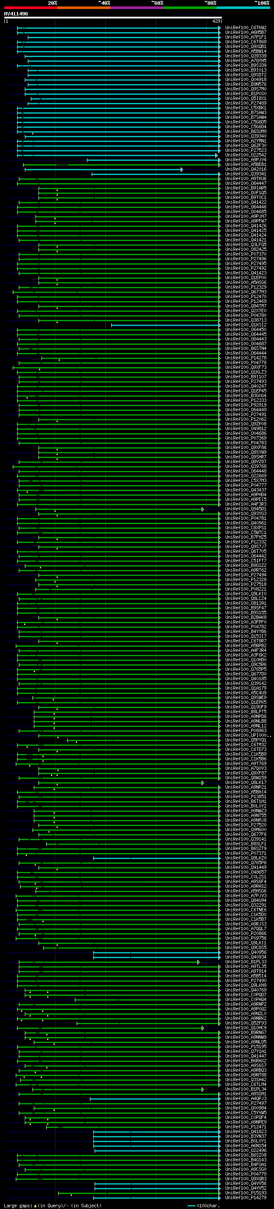Select the UniRef100_Q6T705 entry
Image resolution: width=274 pixels, height=1209 pixels.
[246, 551]
